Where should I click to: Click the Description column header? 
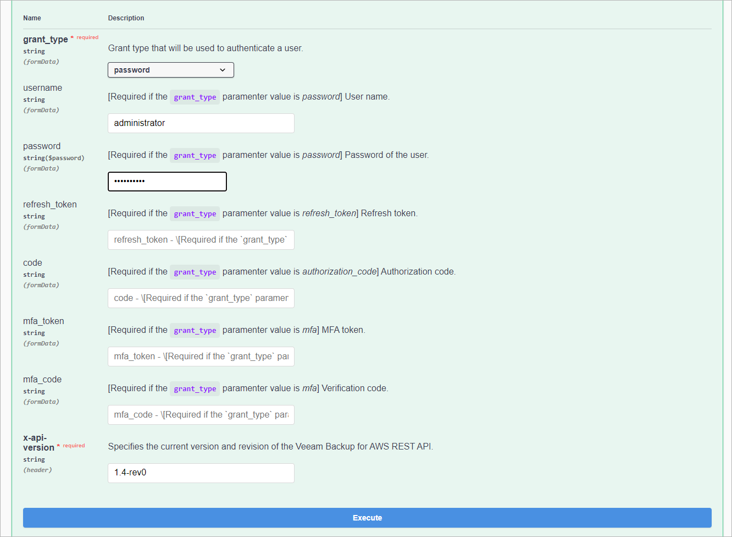(x=126, y=18)
